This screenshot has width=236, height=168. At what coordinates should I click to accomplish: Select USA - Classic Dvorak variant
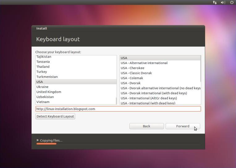coord(160,73)
